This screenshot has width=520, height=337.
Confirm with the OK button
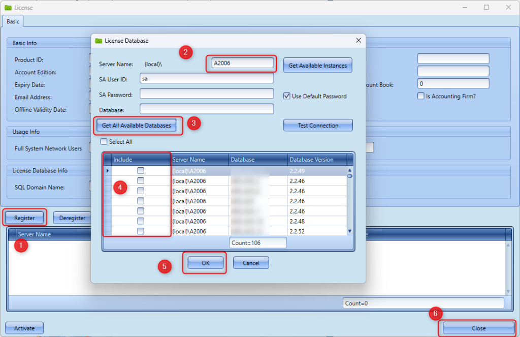coord(205,263)
